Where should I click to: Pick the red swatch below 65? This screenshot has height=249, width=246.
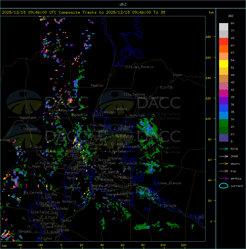[224, 42]
